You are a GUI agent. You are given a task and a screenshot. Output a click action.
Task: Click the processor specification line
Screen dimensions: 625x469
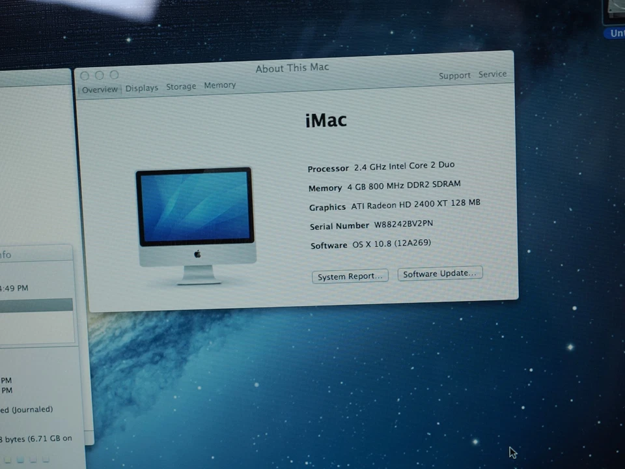[381, 167]
